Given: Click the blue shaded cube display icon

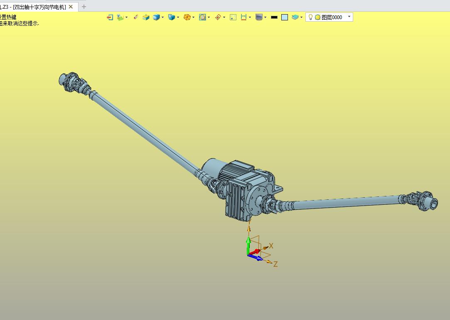Looking at the screenshot, I should click(156, 17).
